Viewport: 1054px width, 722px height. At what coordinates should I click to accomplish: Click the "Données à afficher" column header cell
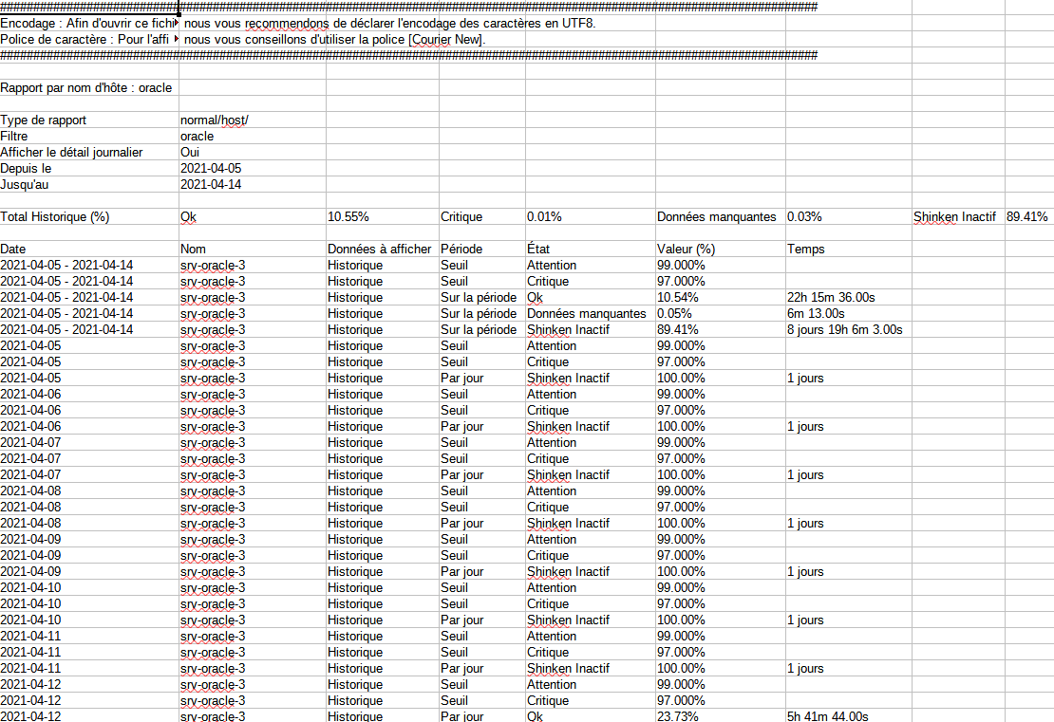point(380,250)
